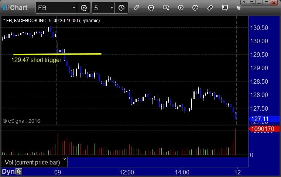Click the 129.00 price axis label
This screenshot has width=281, height=177.
point(259,68)
